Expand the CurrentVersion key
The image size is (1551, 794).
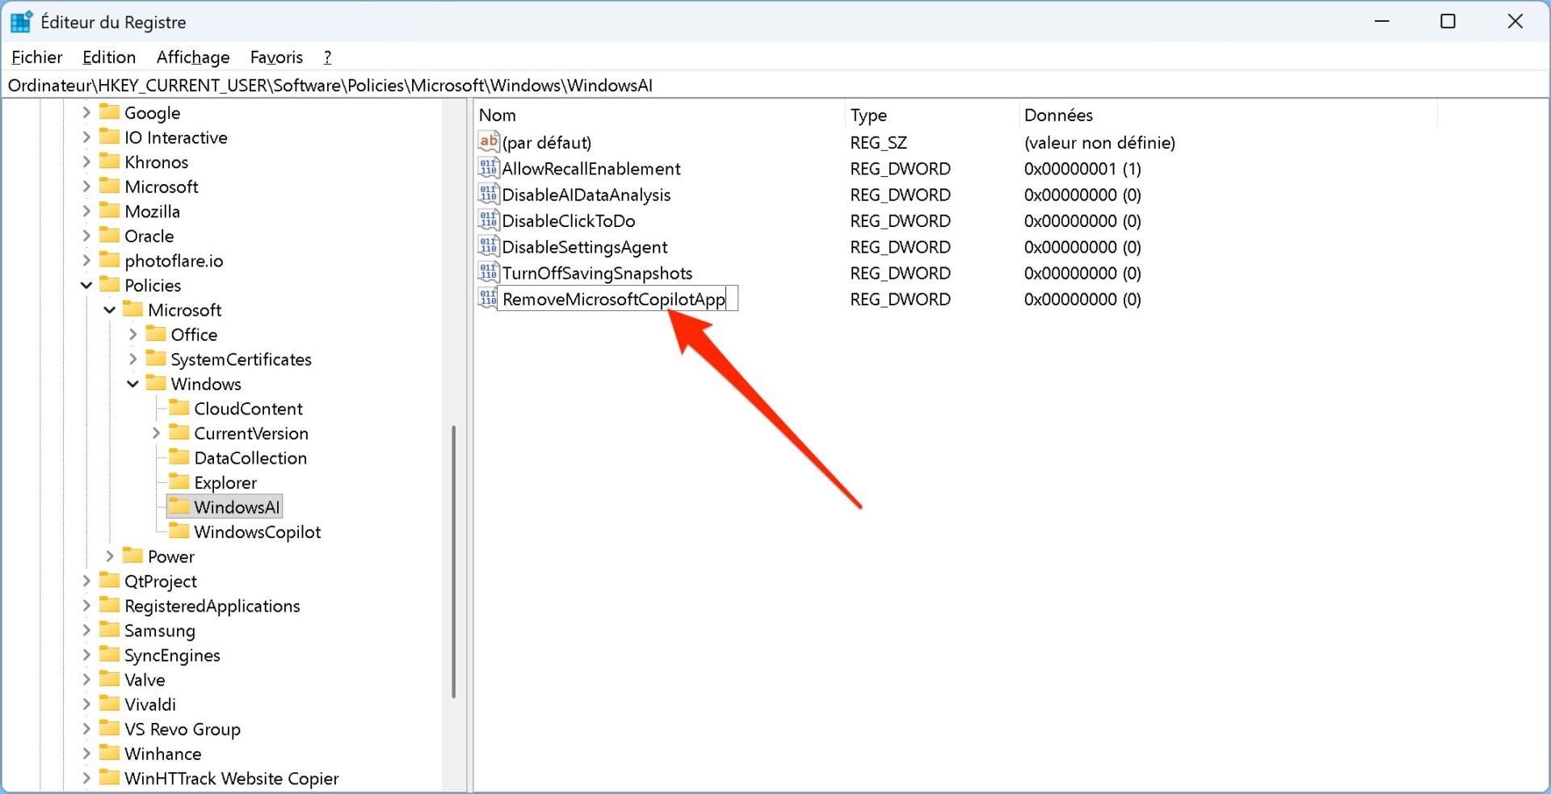(x=157, y=433)
